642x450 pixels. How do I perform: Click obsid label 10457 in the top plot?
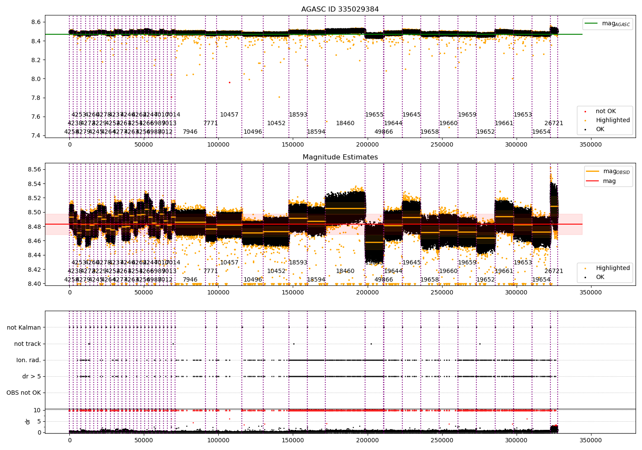(229, 114)
